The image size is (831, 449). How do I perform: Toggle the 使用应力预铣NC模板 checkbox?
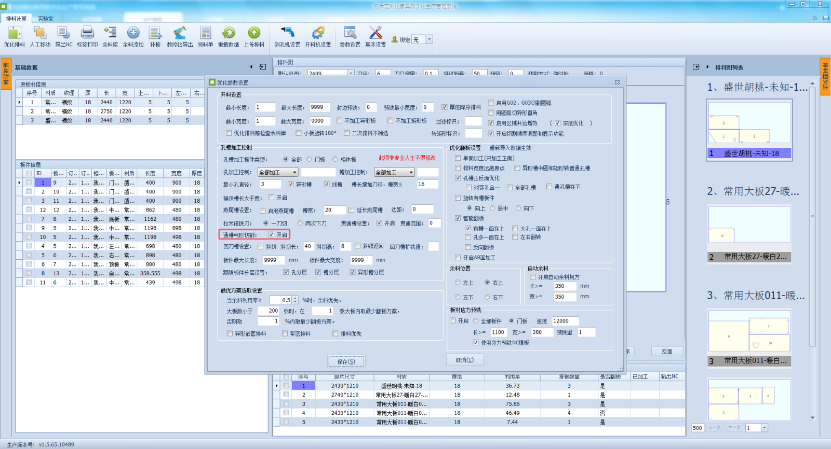click(x=475, y=343)
